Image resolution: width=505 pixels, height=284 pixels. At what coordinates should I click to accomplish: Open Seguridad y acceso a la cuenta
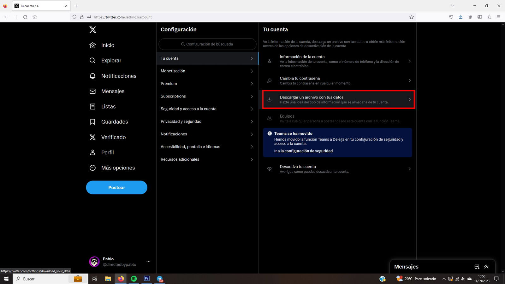click(x=207, y=109)
